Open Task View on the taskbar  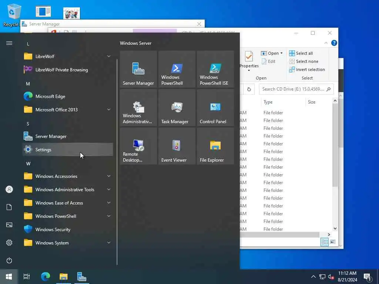click(27, 277)
